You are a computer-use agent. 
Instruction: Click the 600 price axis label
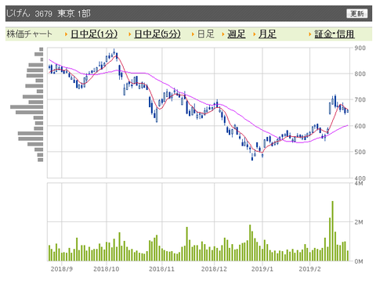coord(360,126)
